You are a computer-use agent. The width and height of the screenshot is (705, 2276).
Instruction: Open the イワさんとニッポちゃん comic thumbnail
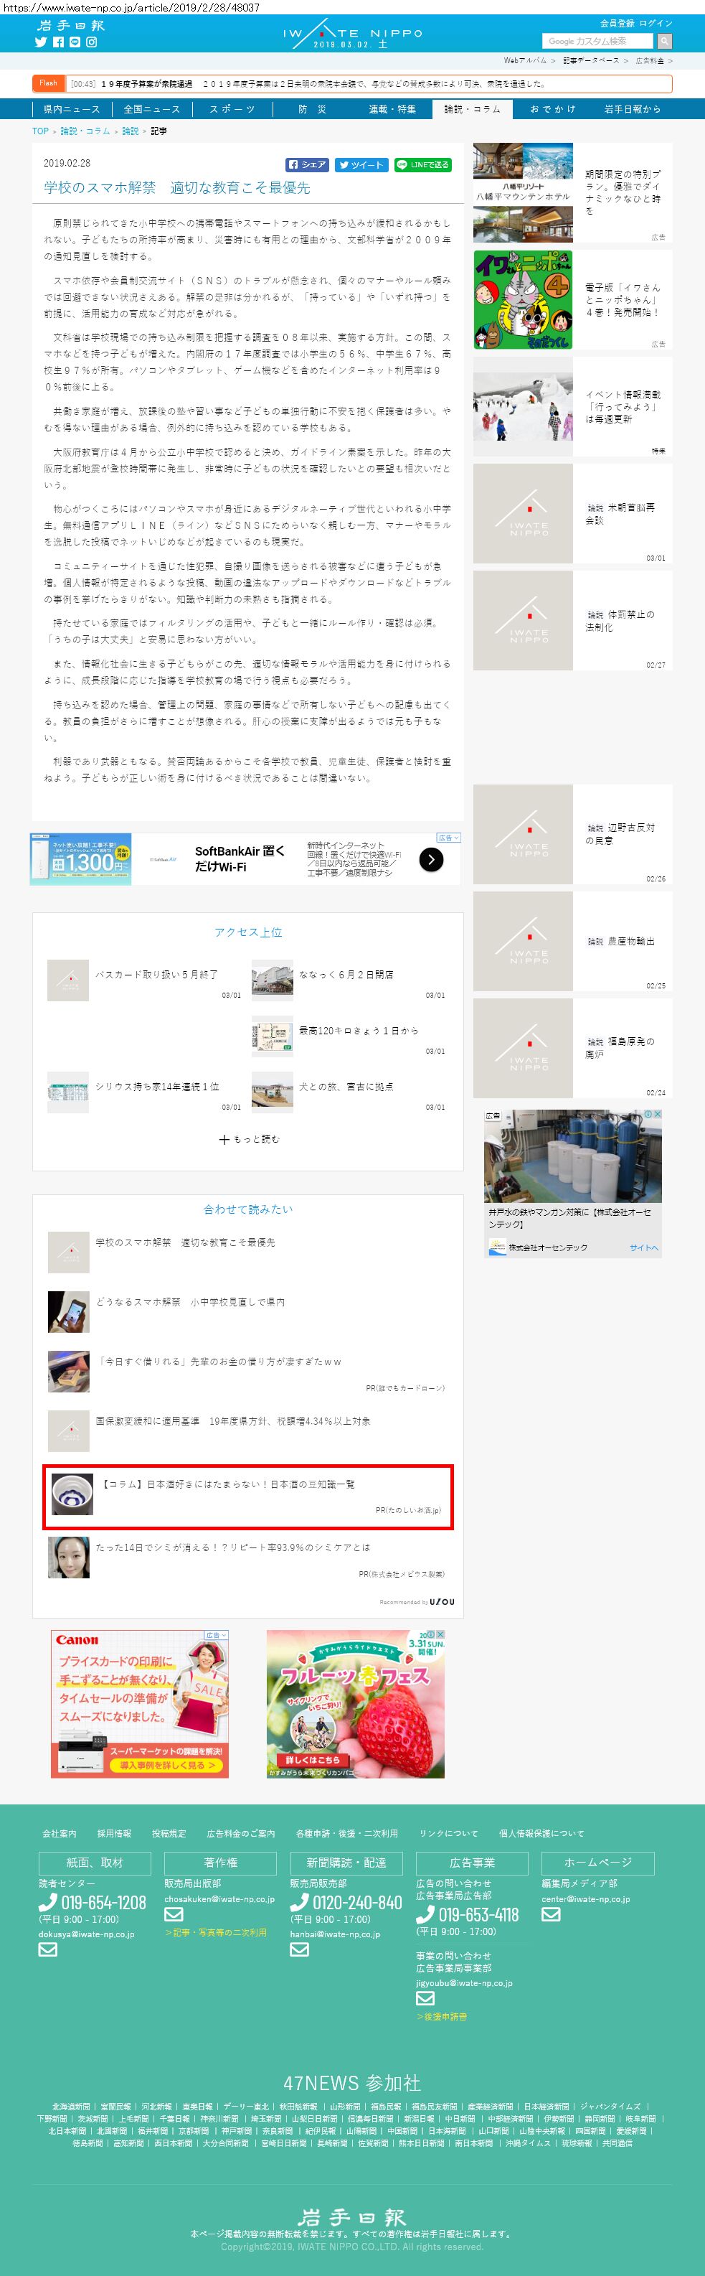[x=522, y=299]
